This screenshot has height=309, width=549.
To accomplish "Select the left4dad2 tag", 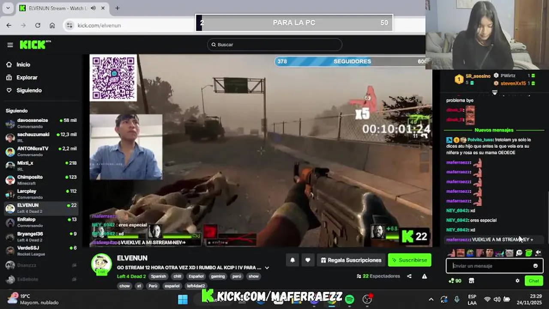I will [196, 286].
